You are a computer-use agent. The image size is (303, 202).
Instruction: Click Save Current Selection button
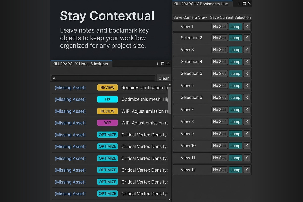230,17
